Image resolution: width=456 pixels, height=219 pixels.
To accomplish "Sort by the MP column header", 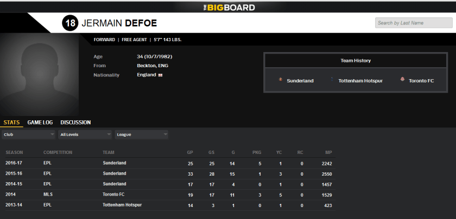I will pyautogui.click(x=328, y=152).
